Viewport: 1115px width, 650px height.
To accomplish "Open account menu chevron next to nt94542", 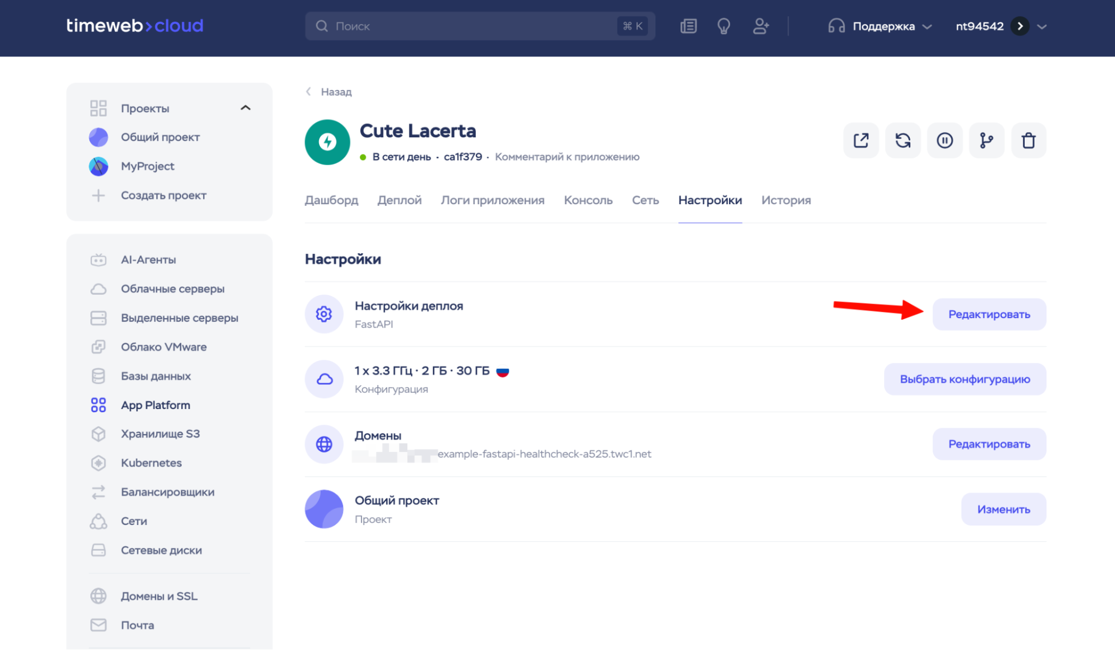I will click(1041, 26).
